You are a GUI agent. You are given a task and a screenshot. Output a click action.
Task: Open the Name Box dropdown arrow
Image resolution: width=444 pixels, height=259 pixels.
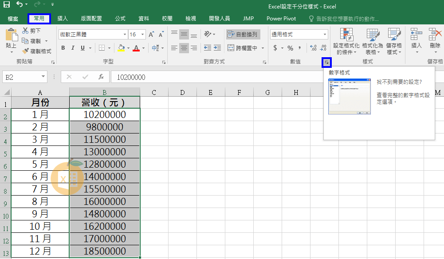43,77
